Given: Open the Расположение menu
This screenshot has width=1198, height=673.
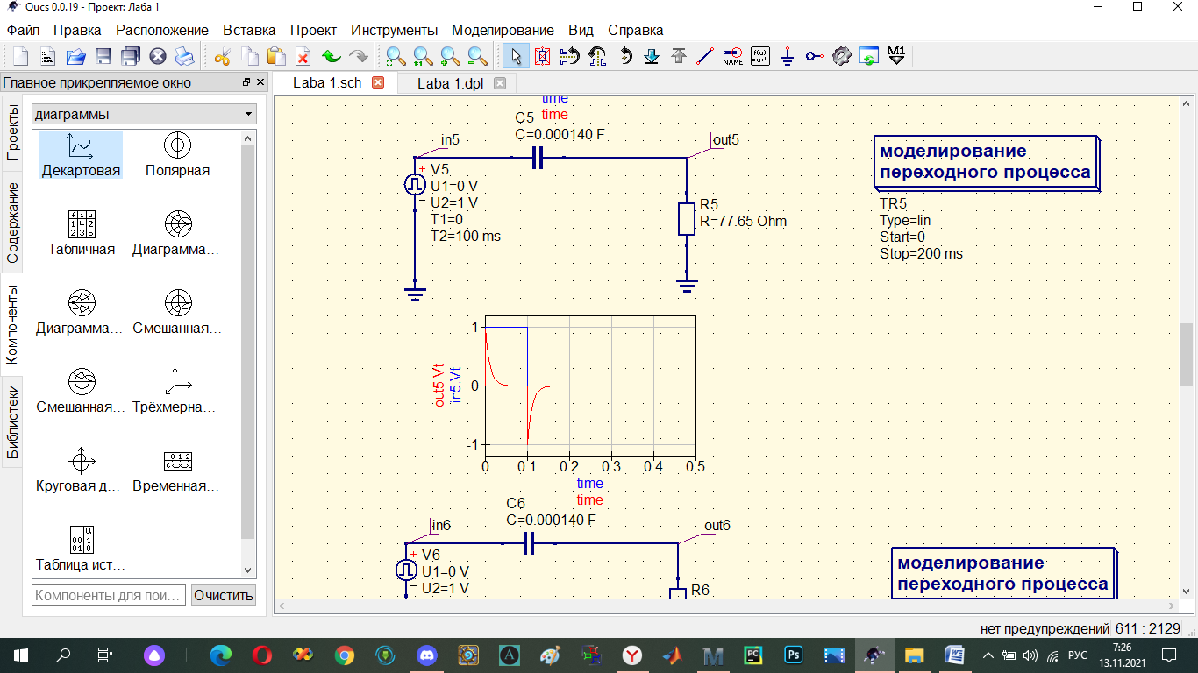Looking at the screenshot, I should (162, 30).
